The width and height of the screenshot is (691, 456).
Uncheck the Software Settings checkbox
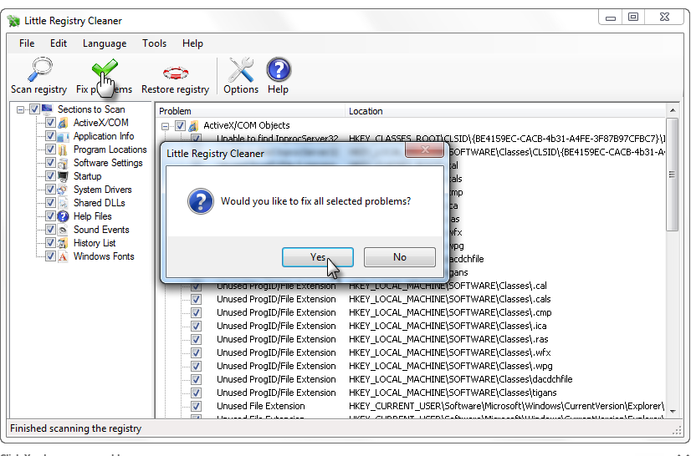coord(50,163)
